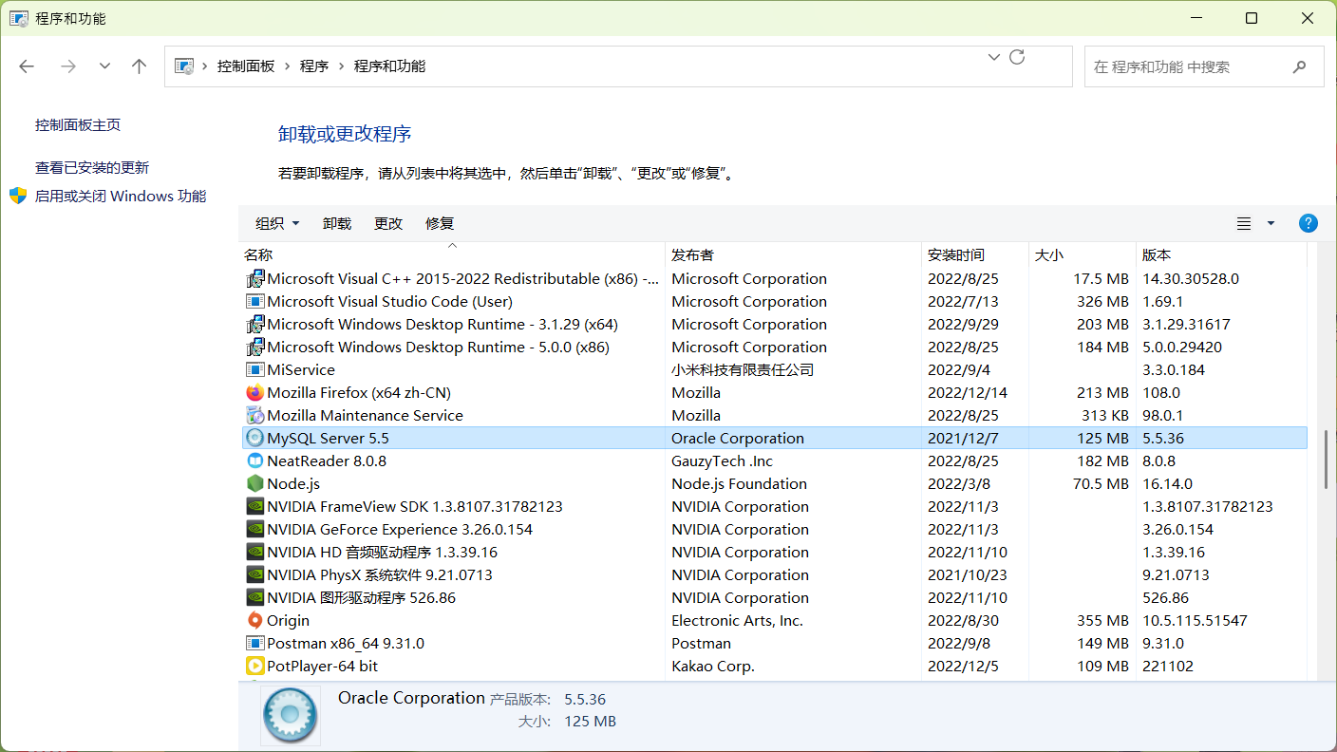This screenshot has width=1337, height=752.
Task: Click the NVIDIA HD 音频驱动程序 icon
Action: pos(254,552)
